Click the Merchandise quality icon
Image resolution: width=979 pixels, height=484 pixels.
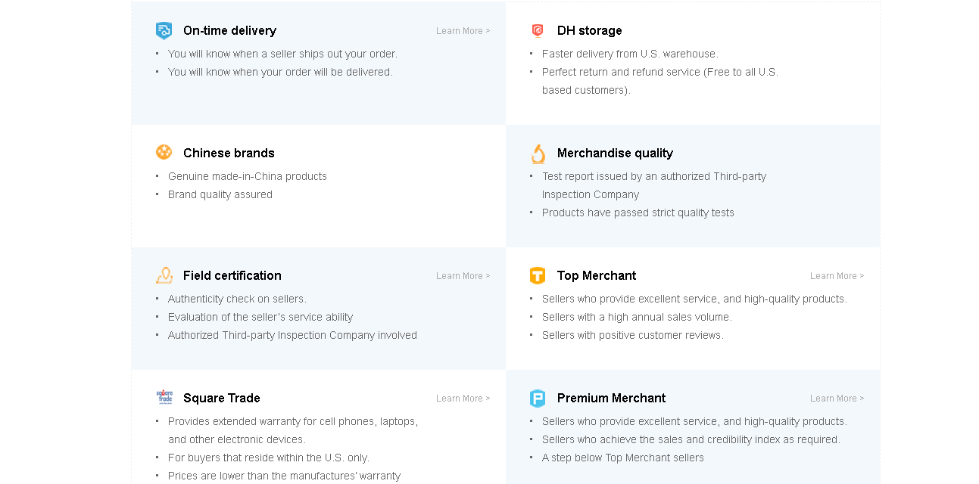click(538, 154)
